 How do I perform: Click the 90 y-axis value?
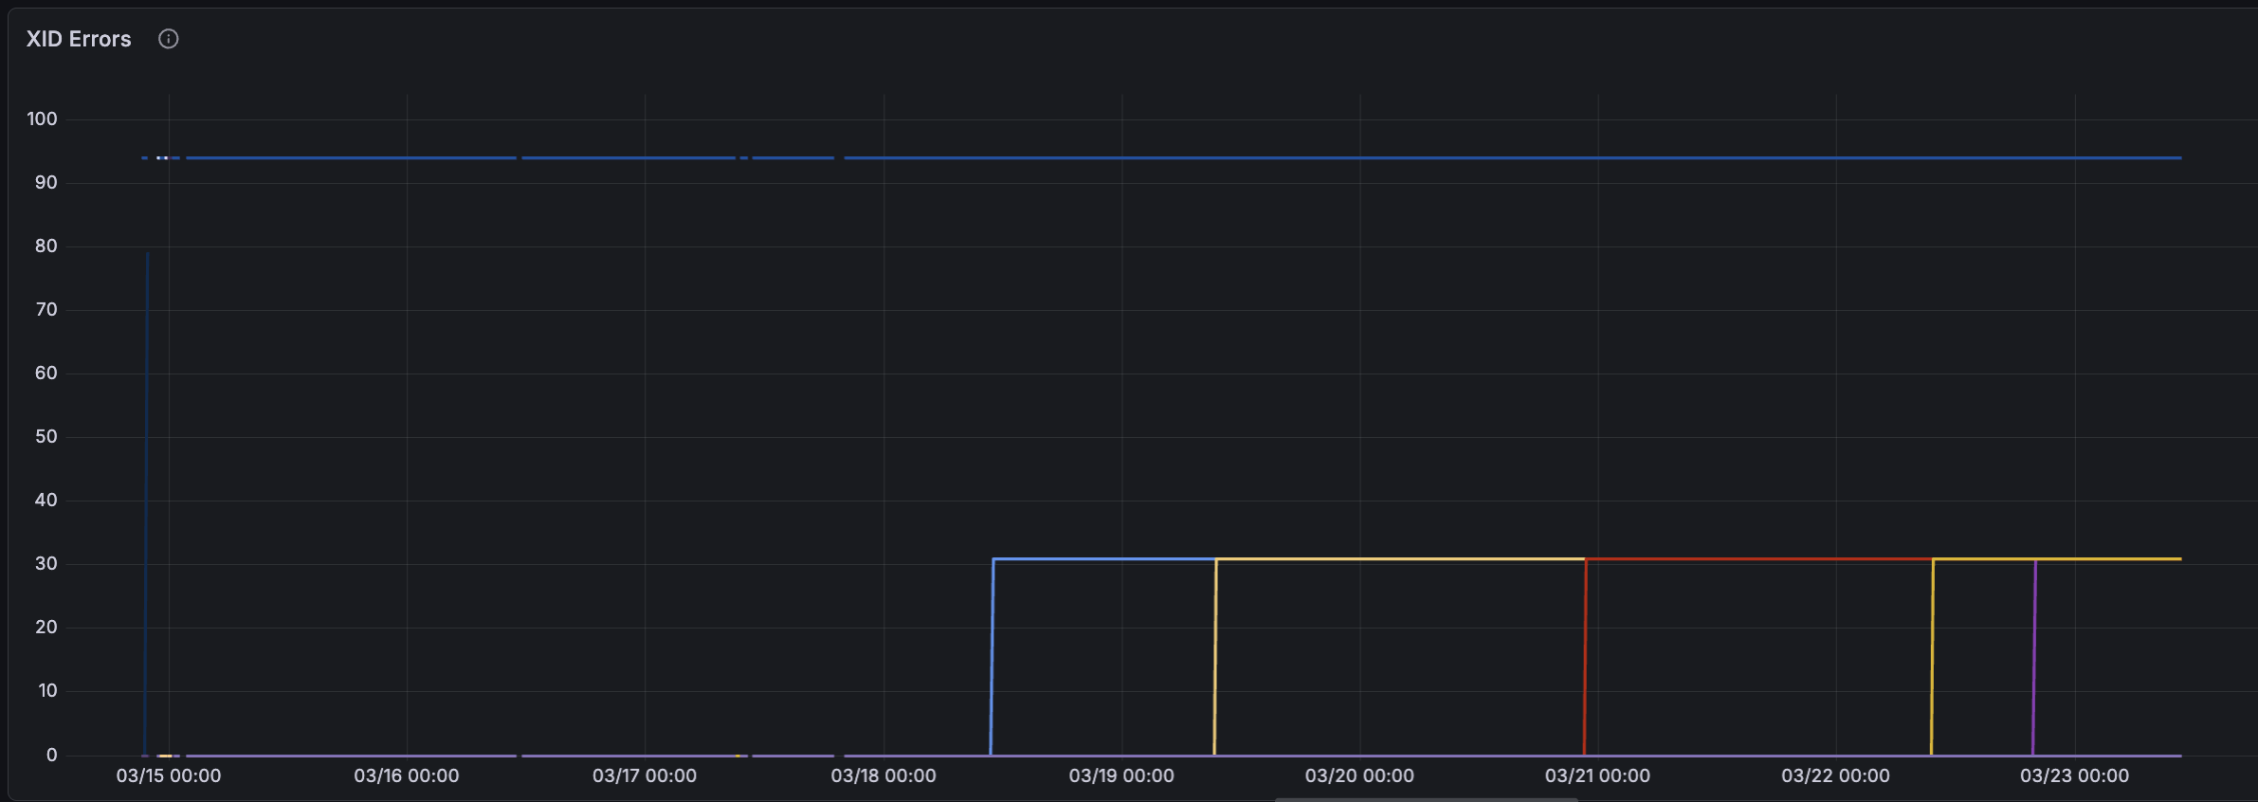[46, 182]
